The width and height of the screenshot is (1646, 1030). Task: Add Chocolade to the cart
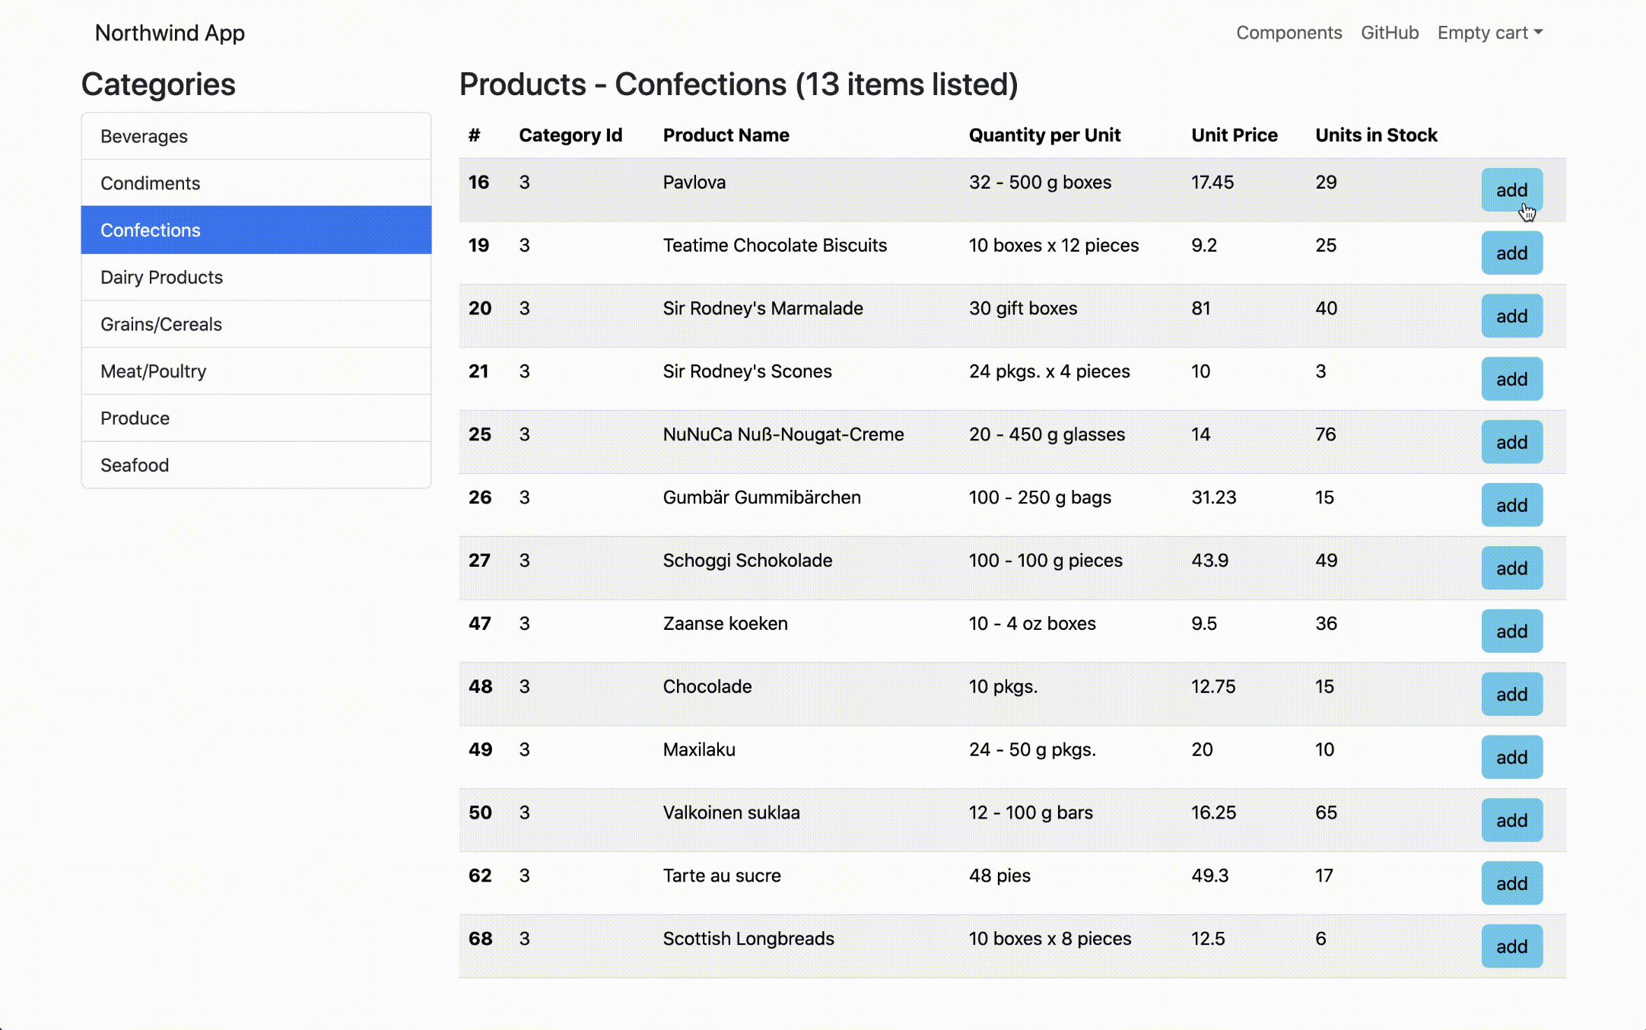coord(1511,695)
